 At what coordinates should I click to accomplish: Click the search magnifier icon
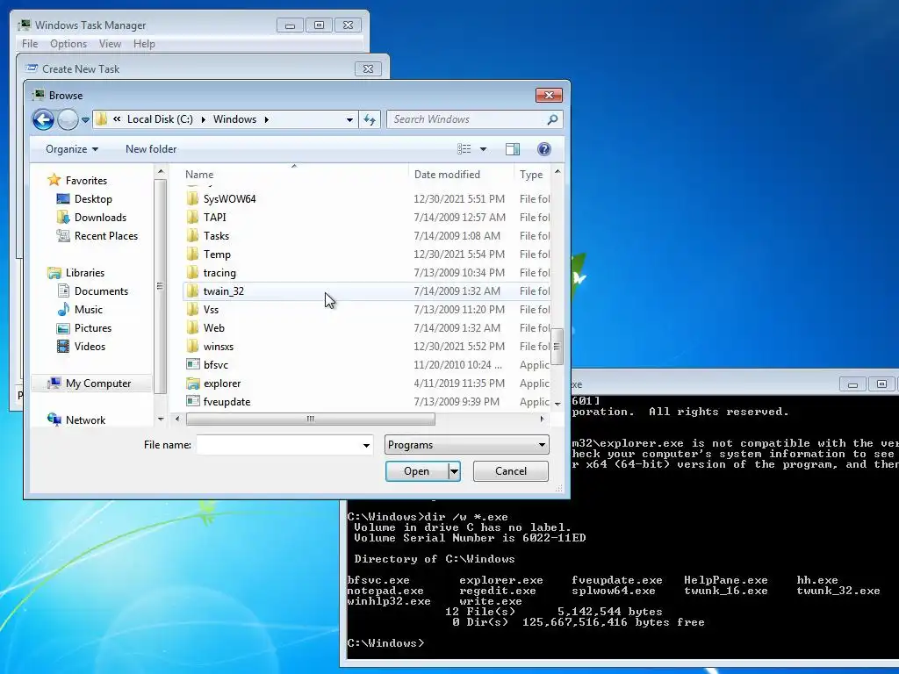(552, 119)
